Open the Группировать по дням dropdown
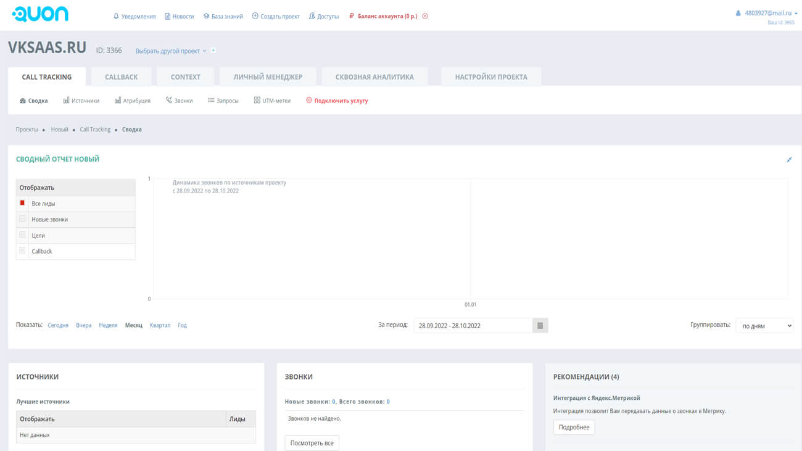The image size is (802, 451). (764, 326)
